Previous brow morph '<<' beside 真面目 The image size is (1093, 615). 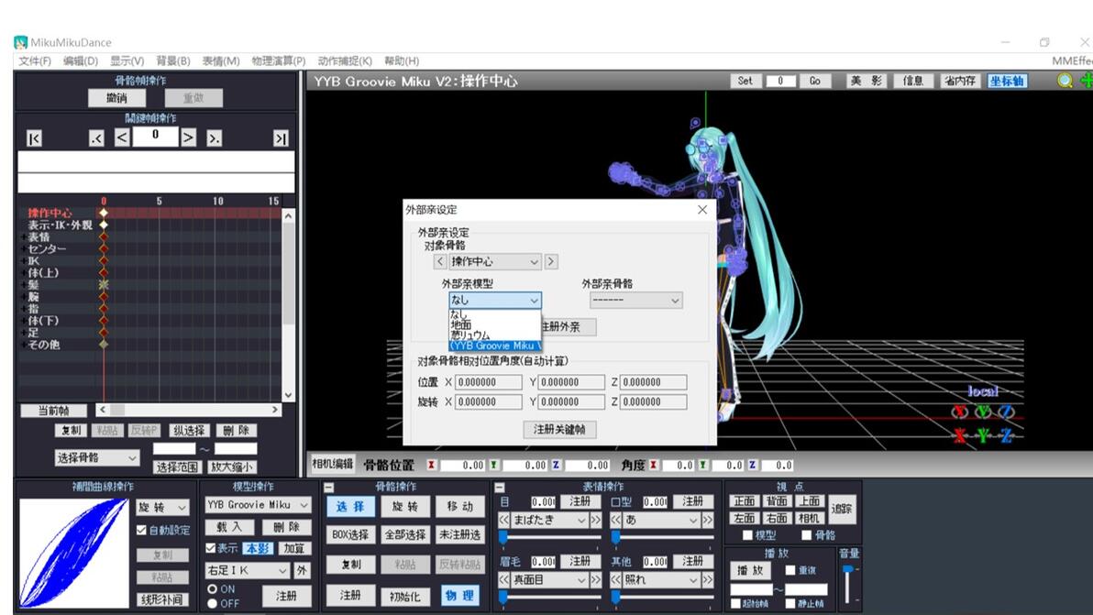[504, 579]
